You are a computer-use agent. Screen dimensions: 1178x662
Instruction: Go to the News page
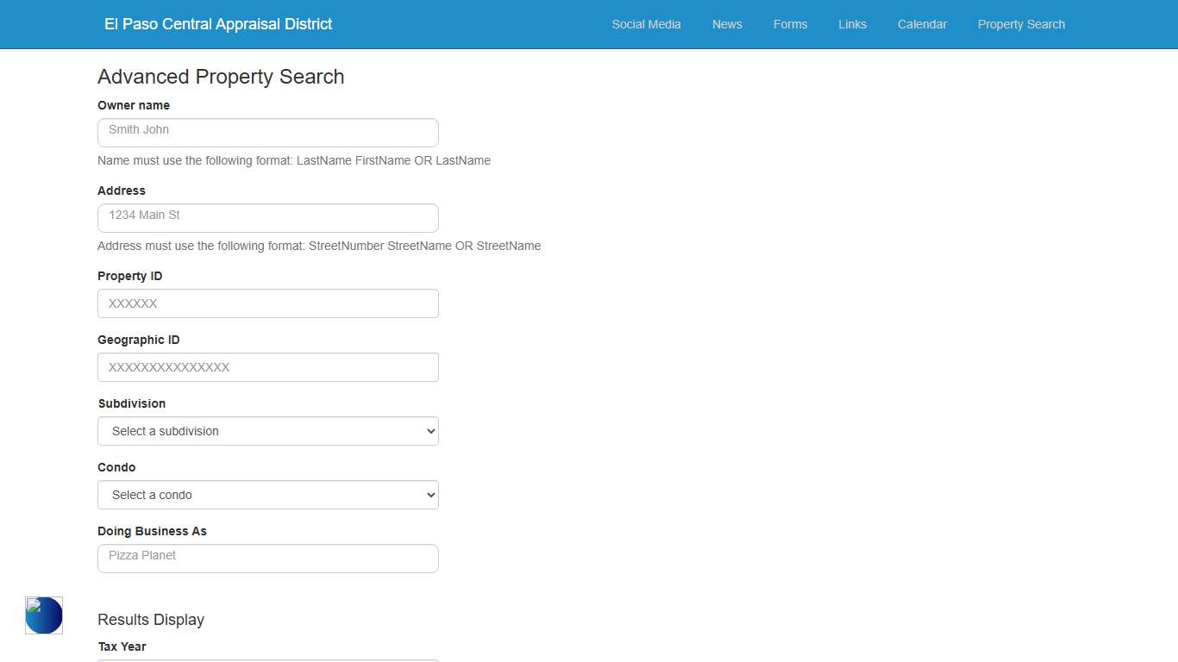[727, 24]
